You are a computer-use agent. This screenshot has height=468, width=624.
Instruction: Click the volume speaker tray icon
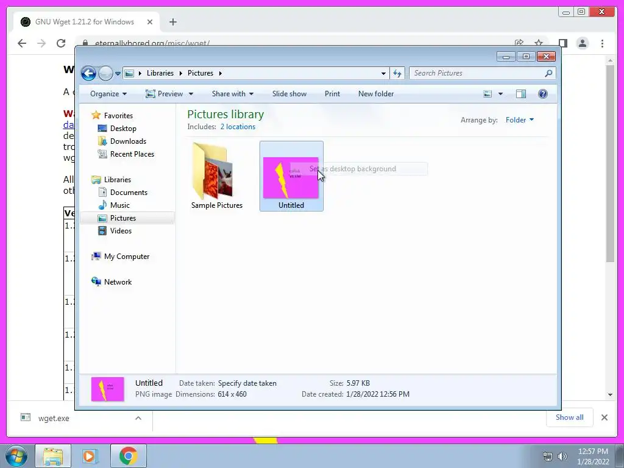562,456
